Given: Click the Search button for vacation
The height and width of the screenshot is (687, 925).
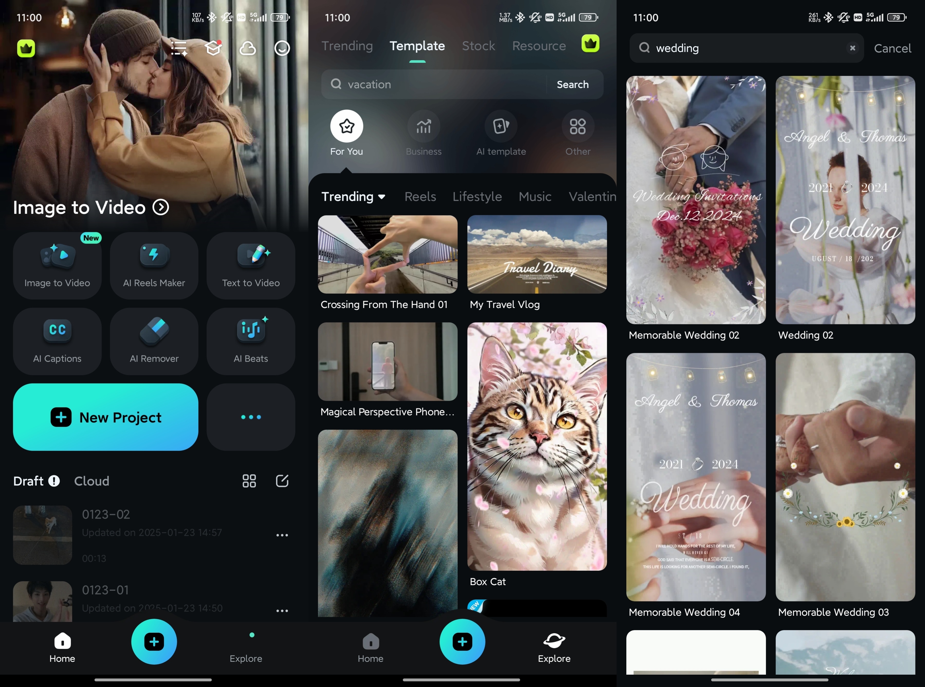Looking at the screenshot, I should coord(573,84).
